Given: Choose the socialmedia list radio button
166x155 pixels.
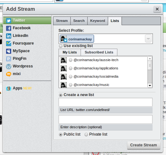Looking at the screenshot, I should (x=71, y=76).
